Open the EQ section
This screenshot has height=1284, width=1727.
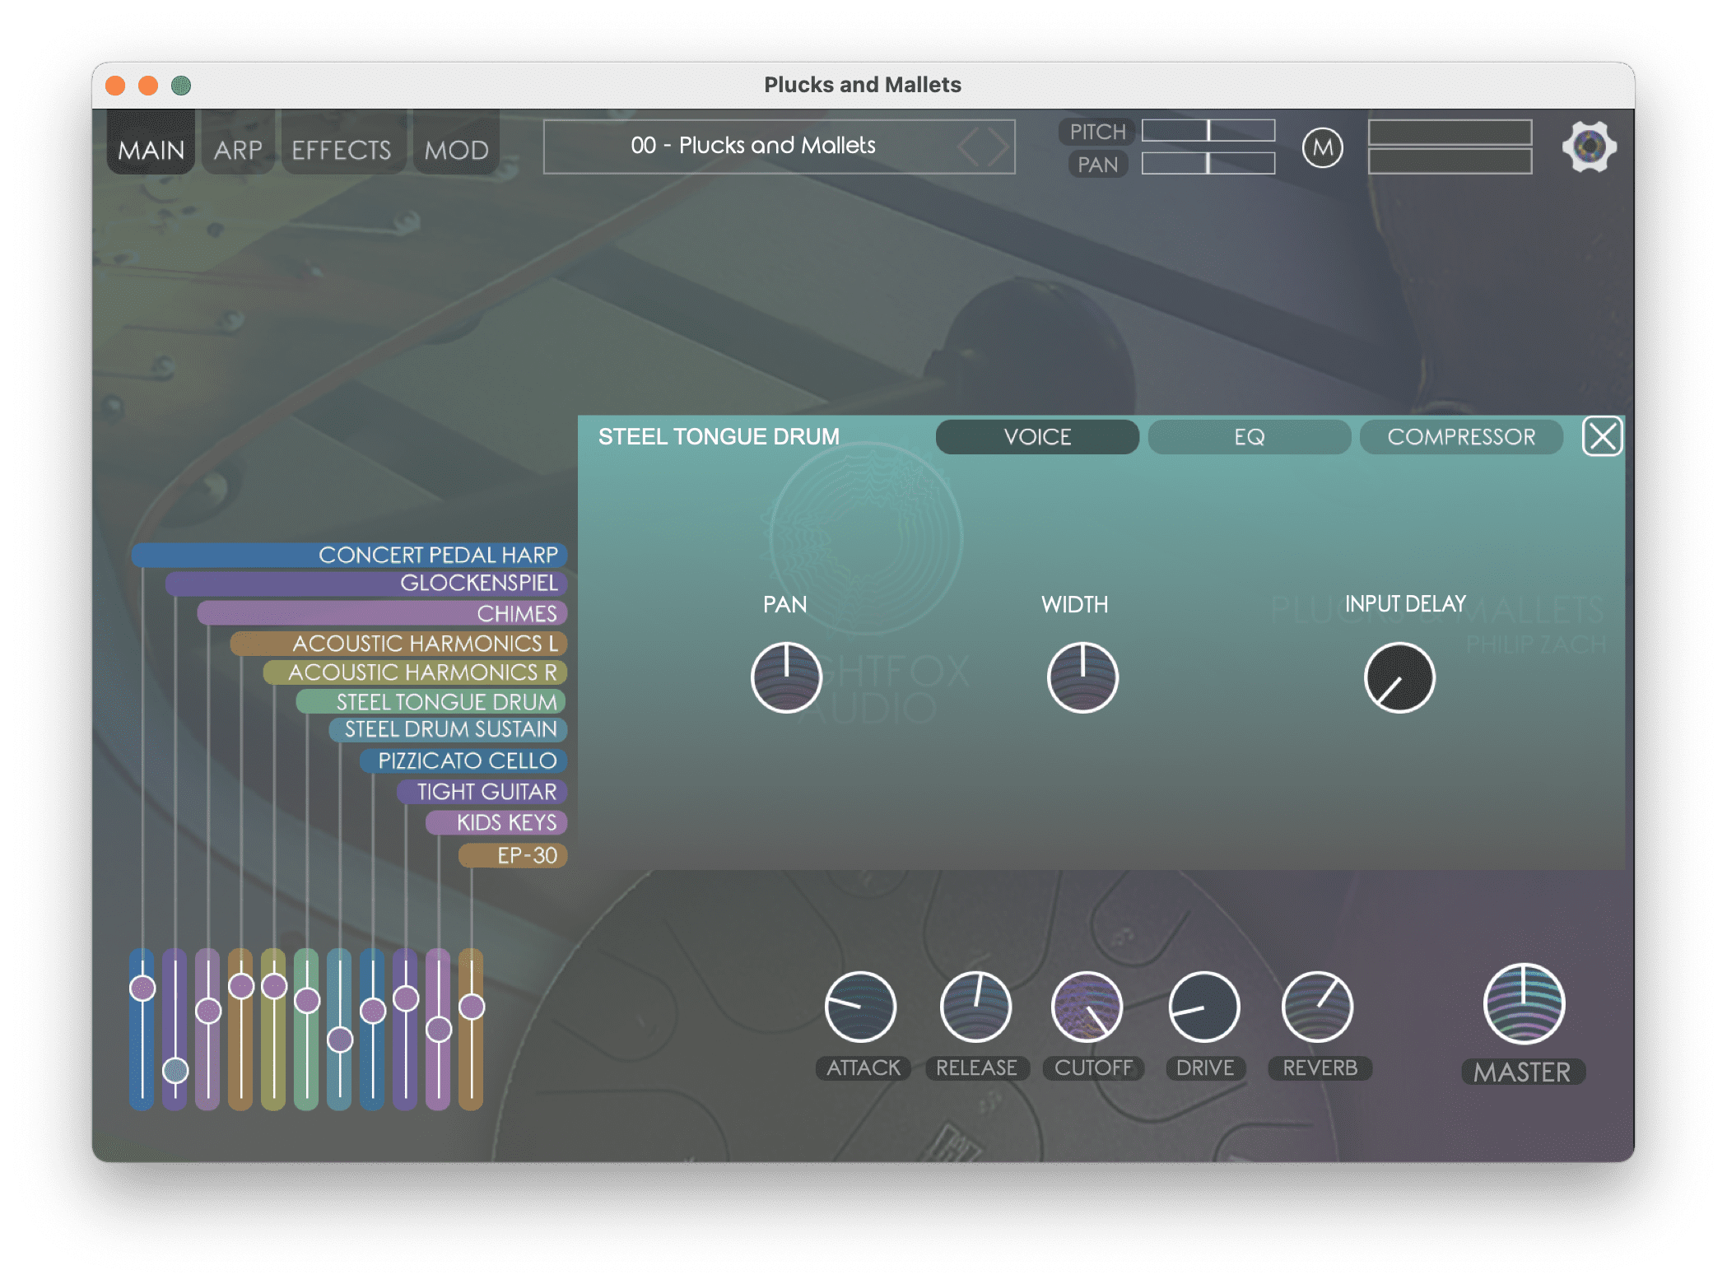click(1249, 437)
